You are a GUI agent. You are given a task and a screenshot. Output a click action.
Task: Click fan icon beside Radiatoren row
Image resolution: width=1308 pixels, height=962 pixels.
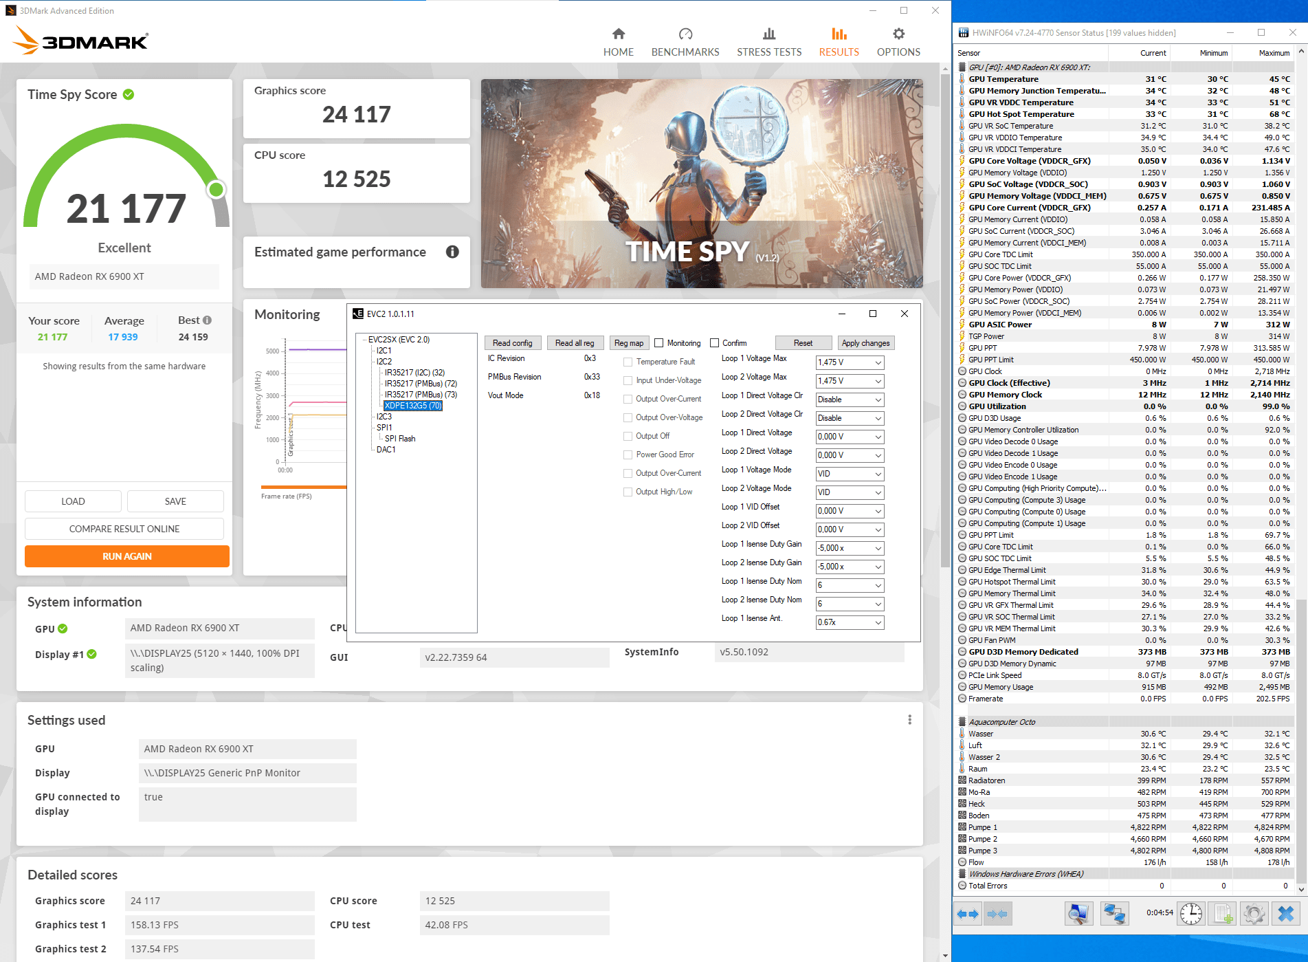coord(962,780)
